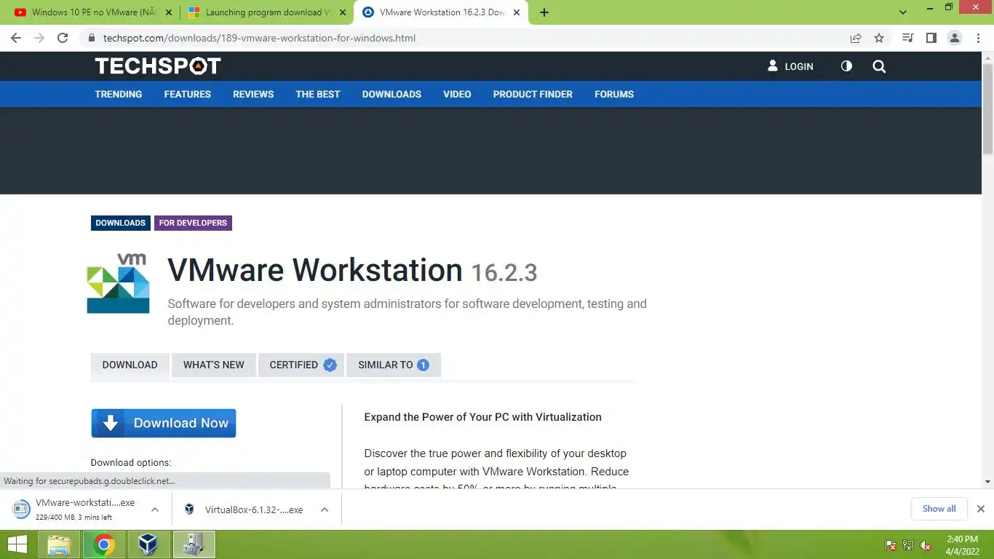Viewport: 994px width, 559px height.
Task: Open the DOWNLOADS nav menu item
Action: pos(391,94)
